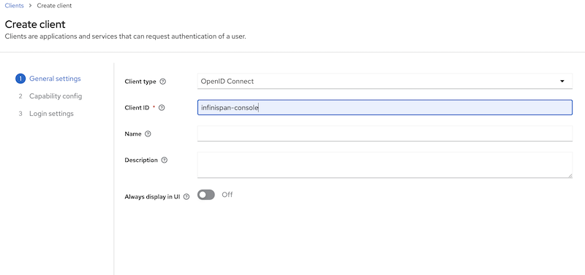Show help tooltip for Description field
The height and width of the screenshot is (275, 585).
click(164, 160)
